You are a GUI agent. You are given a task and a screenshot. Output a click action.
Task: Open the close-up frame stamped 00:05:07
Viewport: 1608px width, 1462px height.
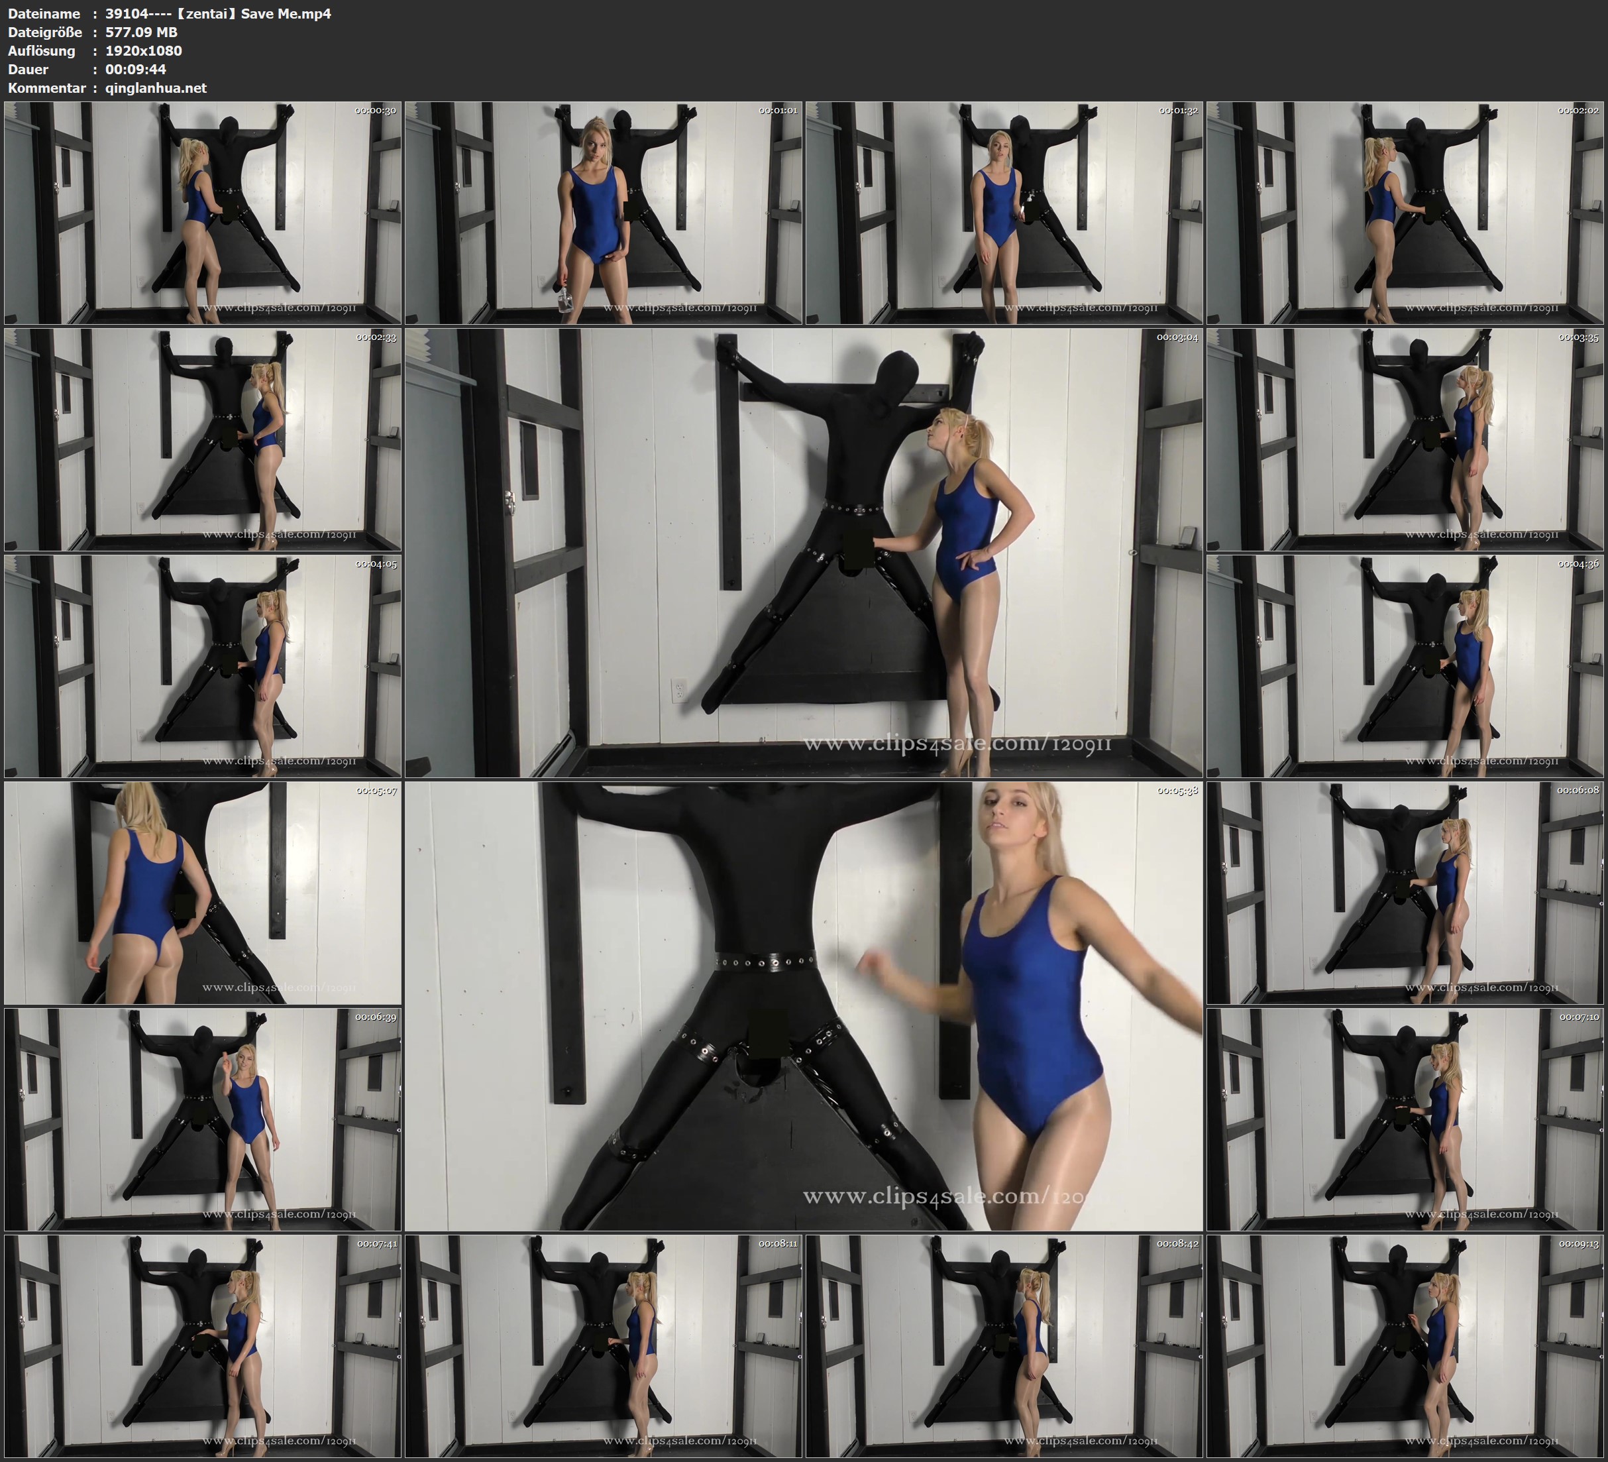203,892
